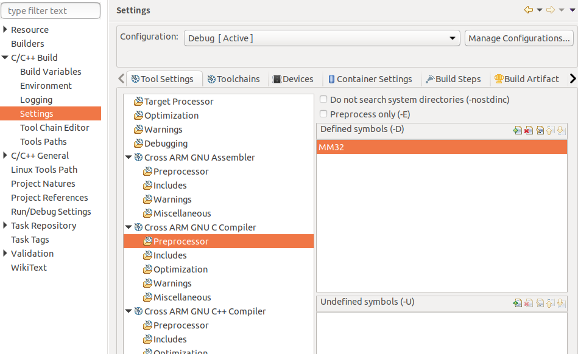Image resolution: width=578 pixels, height=354 pixels.
Task: Show more tabs with right chevron
Action: point(573,78)
